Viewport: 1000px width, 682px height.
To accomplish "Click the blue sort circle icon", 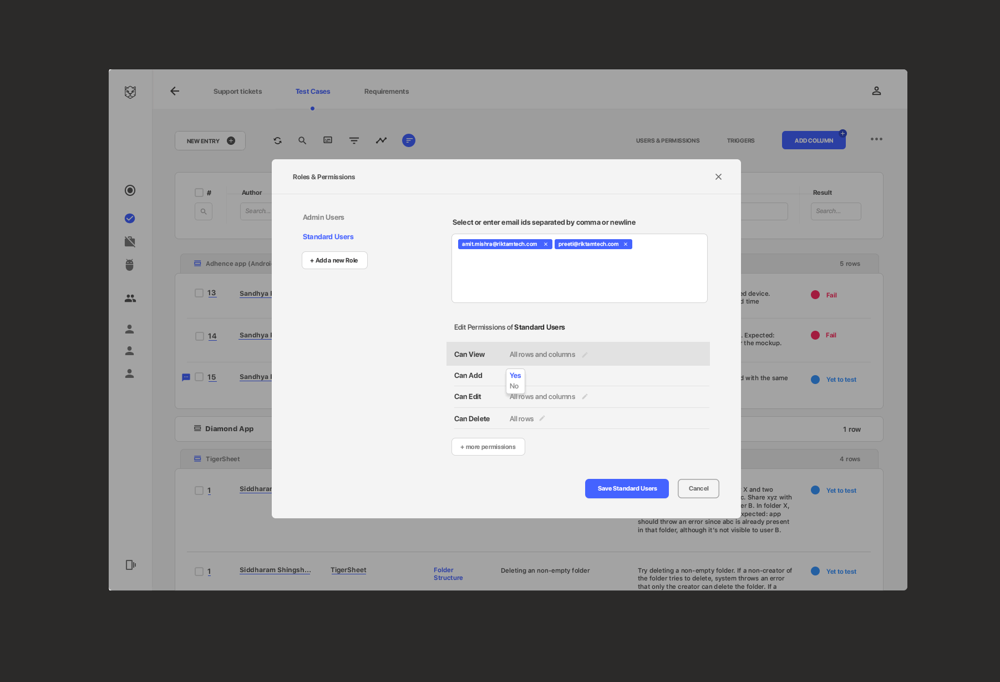I will 409,140.
